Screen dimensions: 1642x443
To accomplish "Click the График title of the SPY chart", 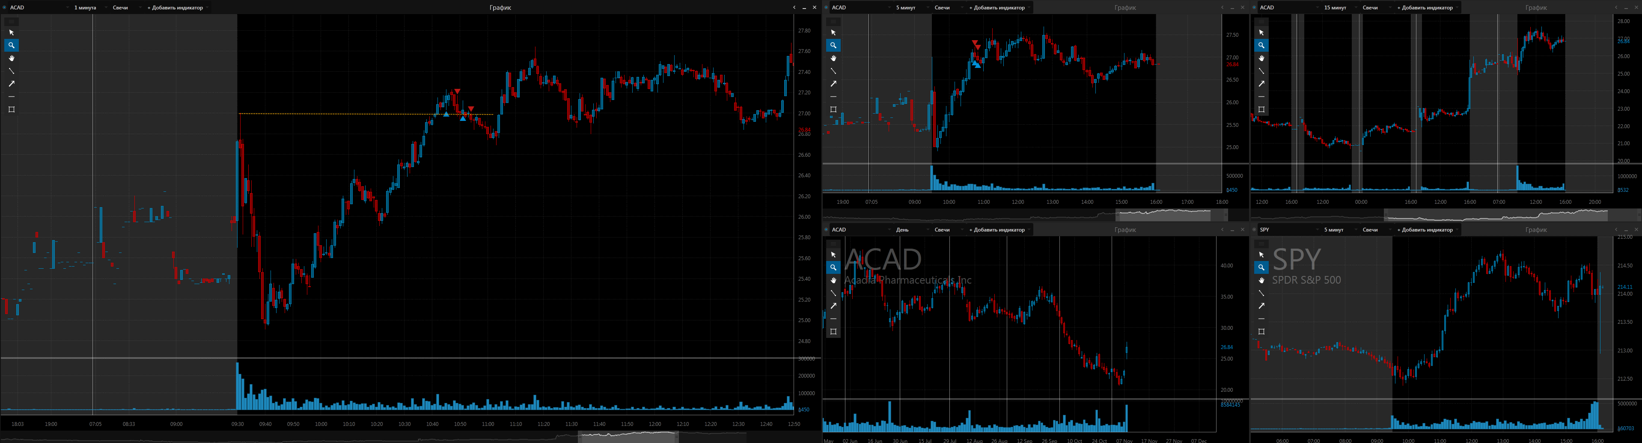I will tap(1536, 230).
